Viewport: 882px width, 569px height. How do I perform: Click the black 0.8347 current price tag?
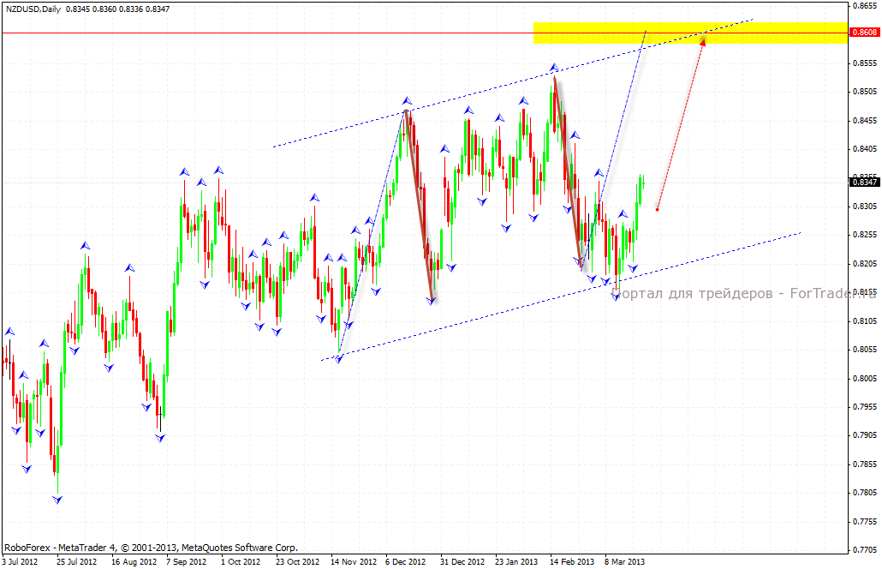point(862,182)
